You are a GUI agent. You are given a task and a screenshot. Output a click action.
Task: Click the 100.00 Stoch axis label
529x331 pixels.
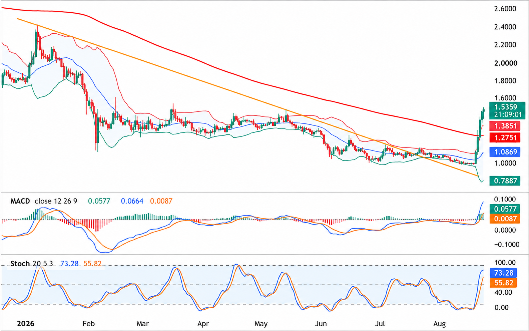(505, 263)
